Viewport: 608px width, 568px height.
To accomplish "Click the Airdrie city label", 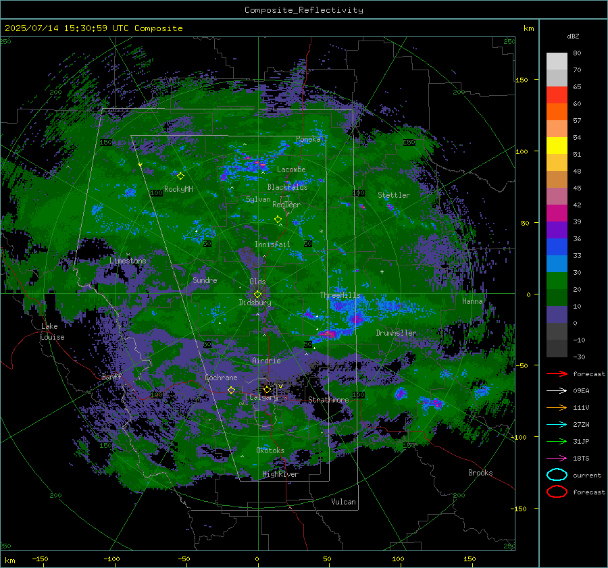I will [x=266, y=361].
